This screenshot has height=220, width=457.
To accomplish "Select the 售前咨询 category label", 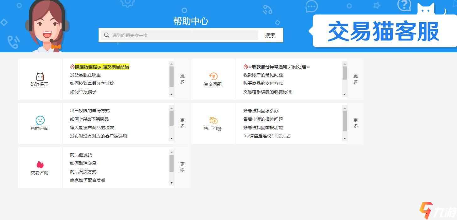I will 40,129.
